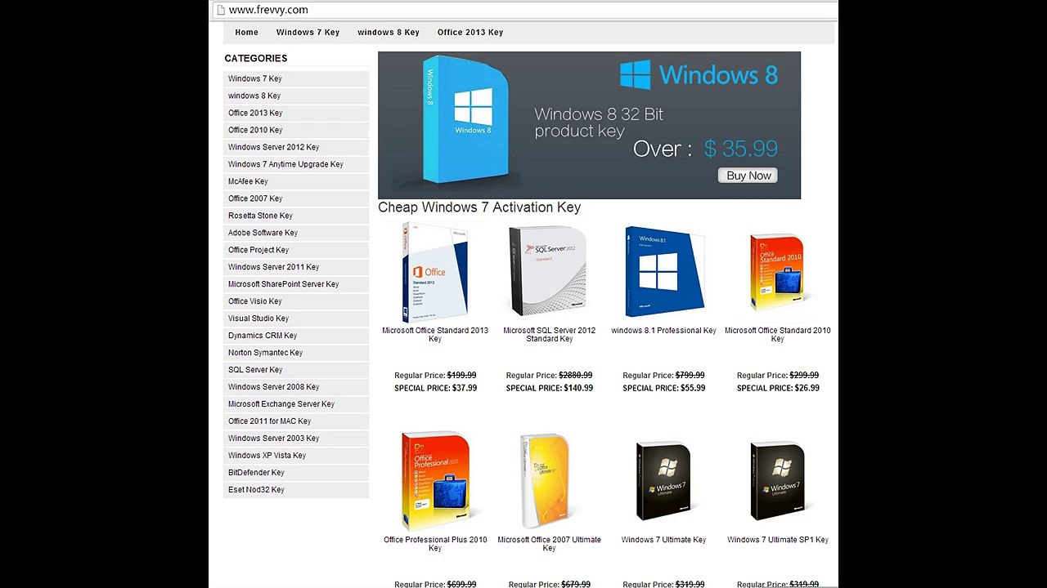The height and width of the screenshot is (588, 1047).
Task: Open the Windows Server 2011 Key category
Action: point(296,267)
